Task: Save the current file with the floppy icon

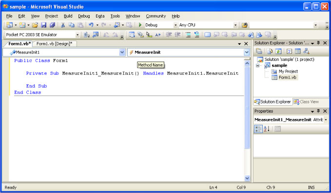Action: (x=43, y=25)
